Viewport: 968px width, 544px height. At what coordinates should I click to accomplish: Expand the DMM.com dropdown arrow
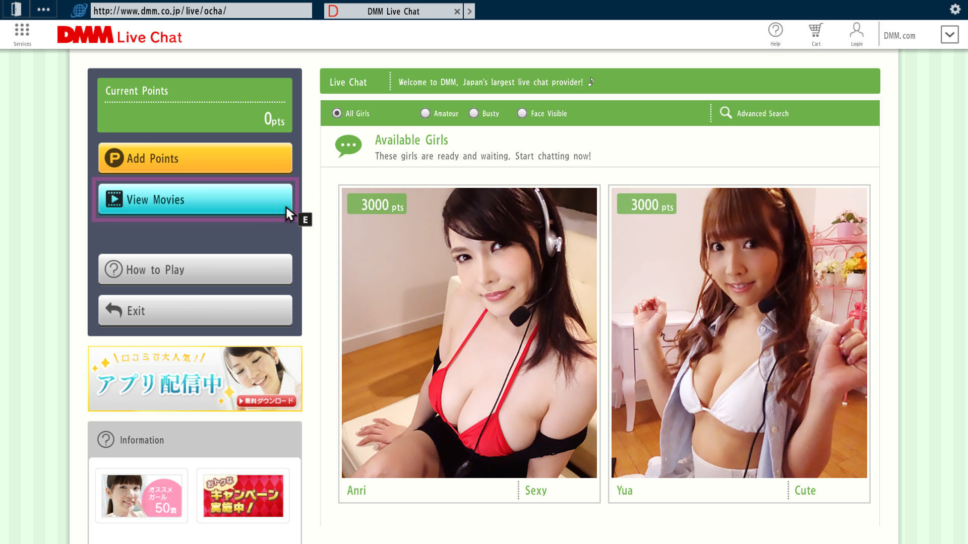point(949,35)
